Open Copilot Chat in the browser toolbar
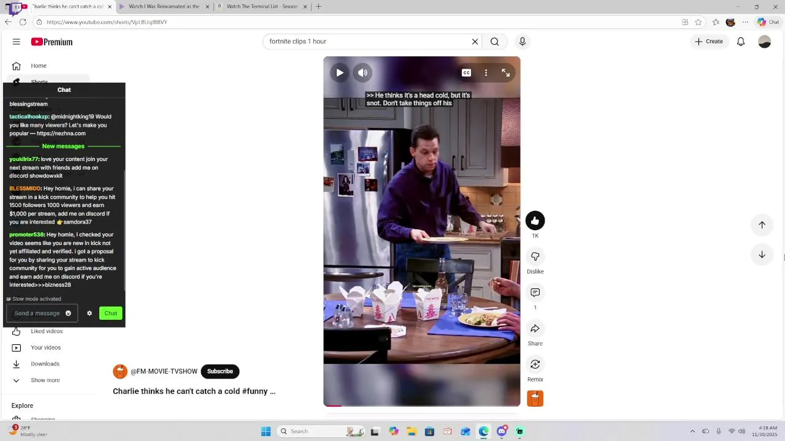The image size is (785, 441). [x=768, y=22]
